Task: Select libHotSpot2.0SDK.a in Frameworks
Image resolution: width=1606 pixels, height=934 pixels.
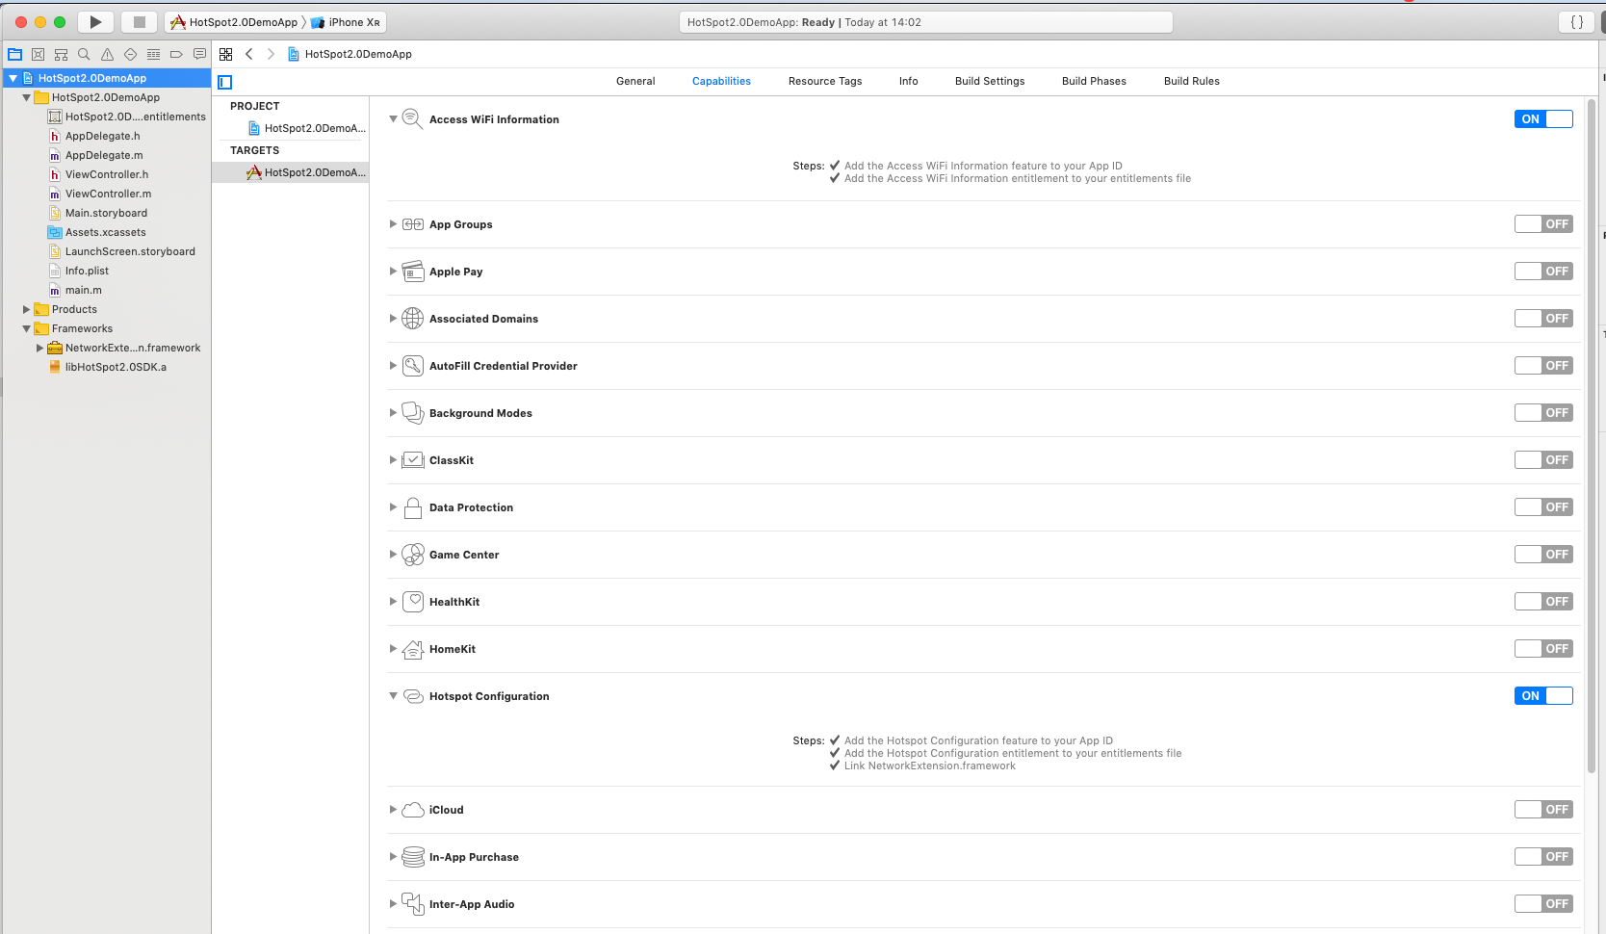Action: pos(116,367)
